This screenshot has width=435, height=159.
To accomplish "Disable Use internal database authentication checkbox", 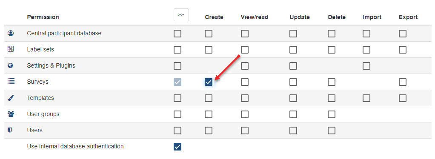I will pyautogui.click(x=177, y=147).
